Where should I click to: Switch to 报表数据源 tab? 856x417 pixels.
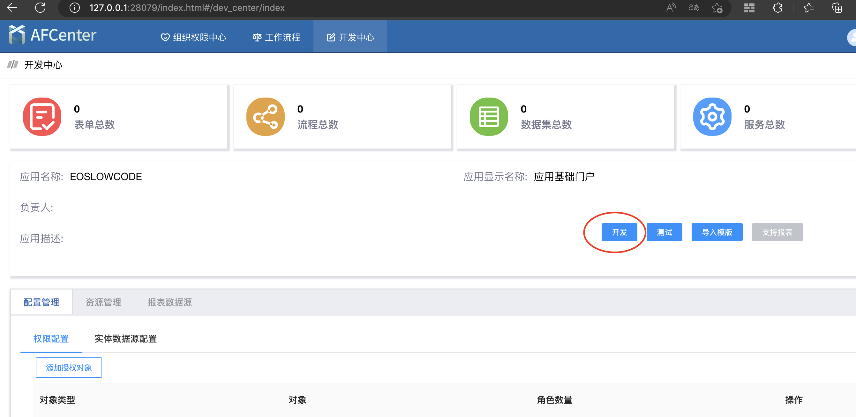click(169, 302)
